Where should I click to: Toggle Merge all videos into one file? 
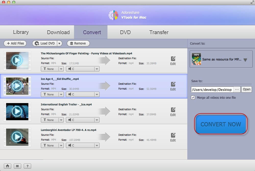[x=193, y=97]
